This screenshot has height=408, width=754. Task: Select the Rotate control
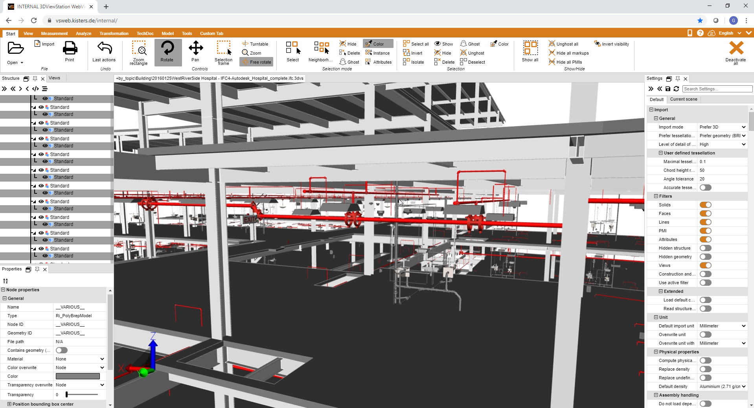click(167, 52)
